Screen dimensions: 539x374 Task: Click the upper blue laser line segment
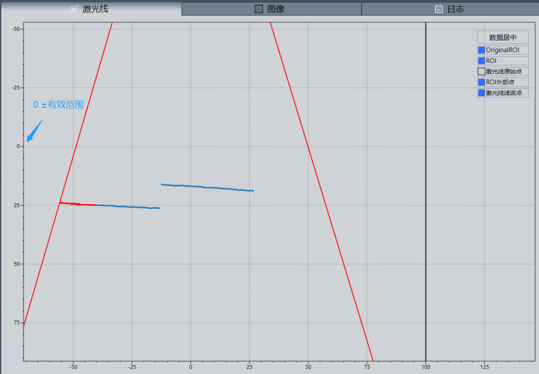coord(208,187)
